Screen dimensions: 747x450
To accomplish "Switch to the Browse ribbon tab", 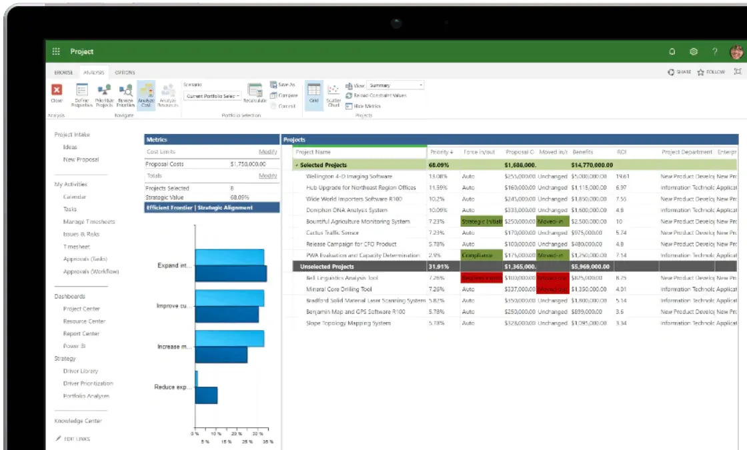I will pyautogui.click(x=63, y=73).
